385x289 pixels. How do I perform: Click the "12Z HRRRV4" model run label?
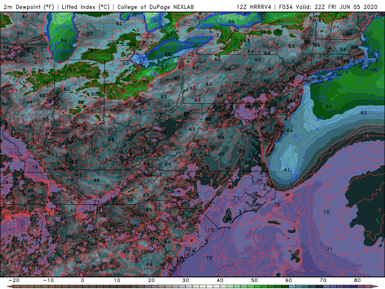(x=254, y=7)
